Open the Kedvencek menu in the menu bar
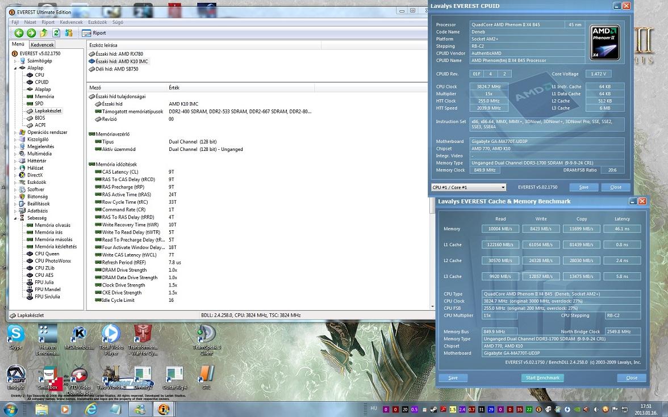 [x=71, y=22]
